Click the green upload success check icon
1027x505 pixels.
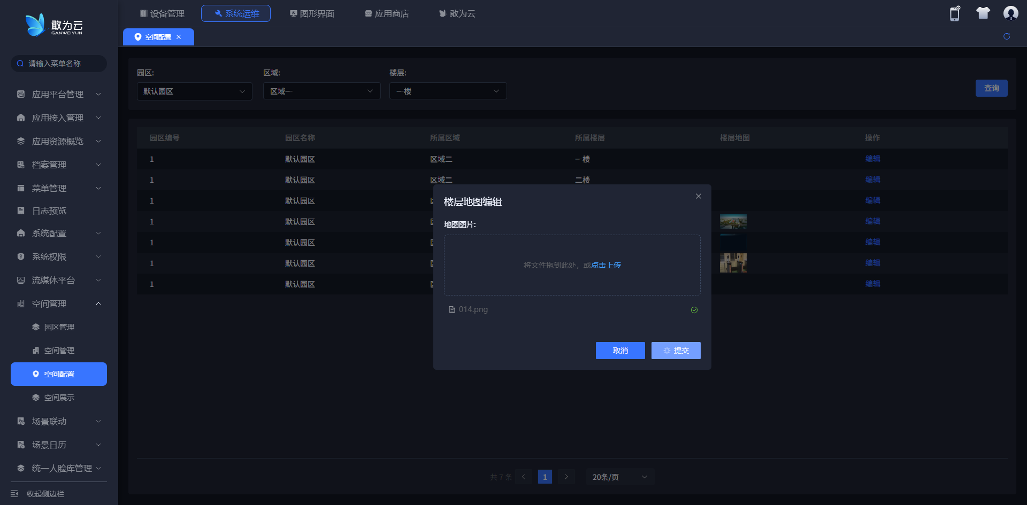(694, 310)
